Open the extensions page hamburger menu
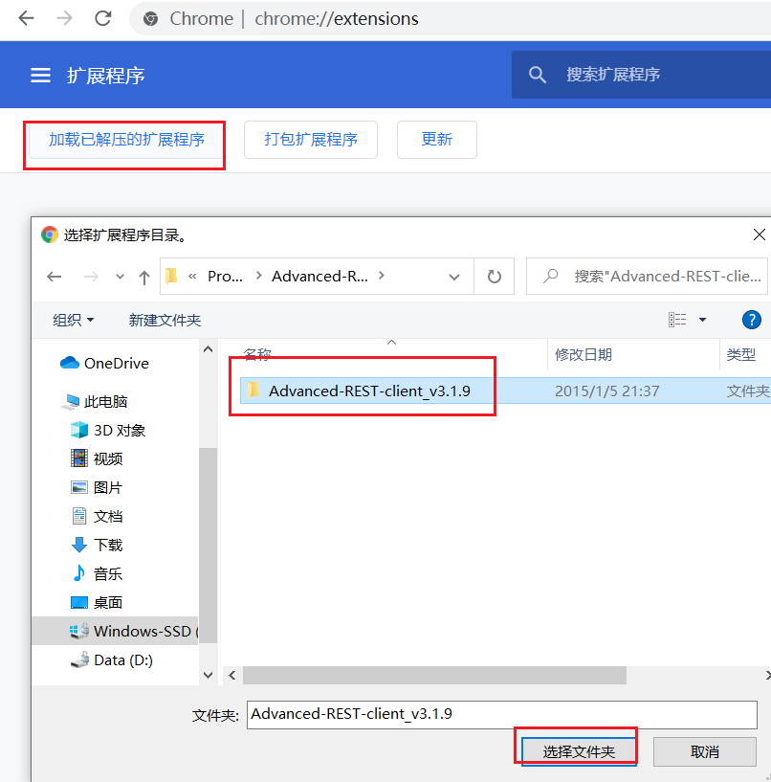Screen dimensions: 771x782 [x=40, y=74]
